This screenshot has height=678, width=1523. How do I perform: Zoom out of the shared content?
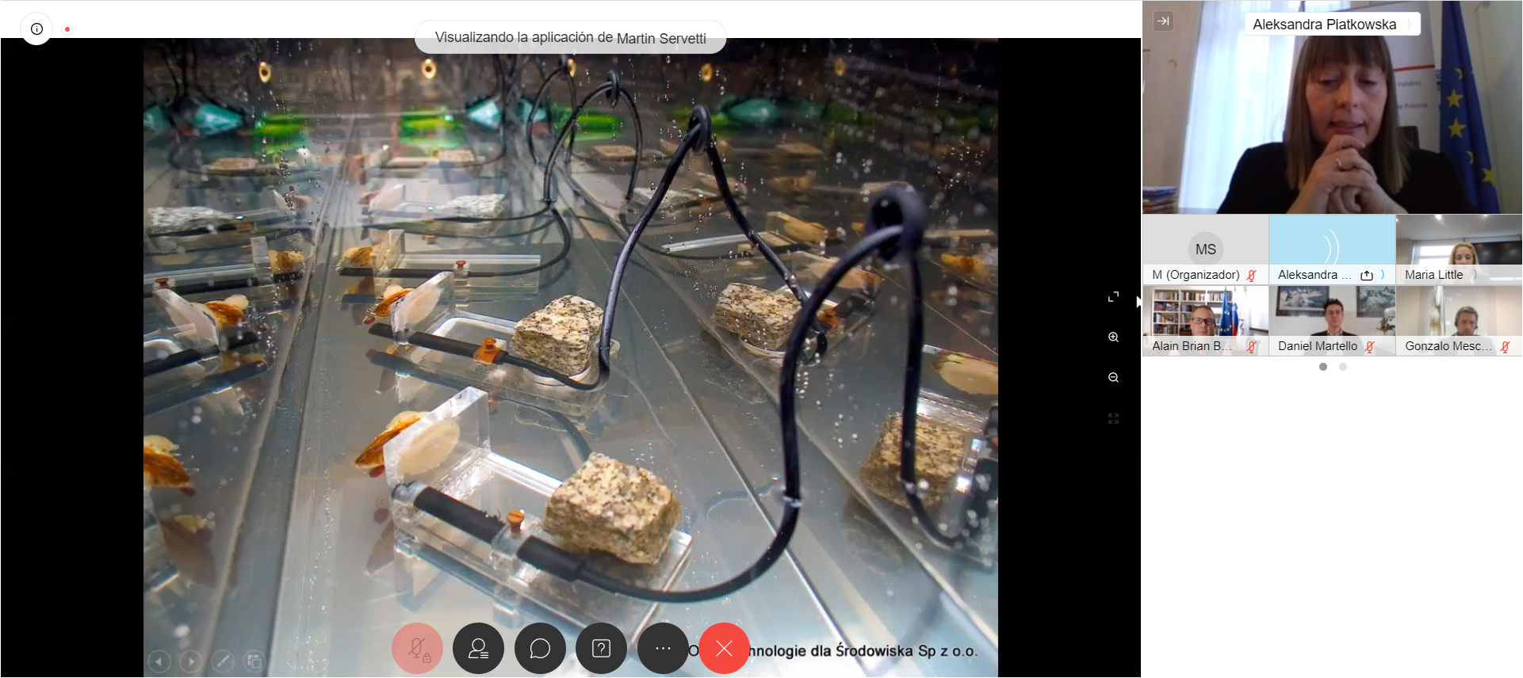click(1113, 378)
